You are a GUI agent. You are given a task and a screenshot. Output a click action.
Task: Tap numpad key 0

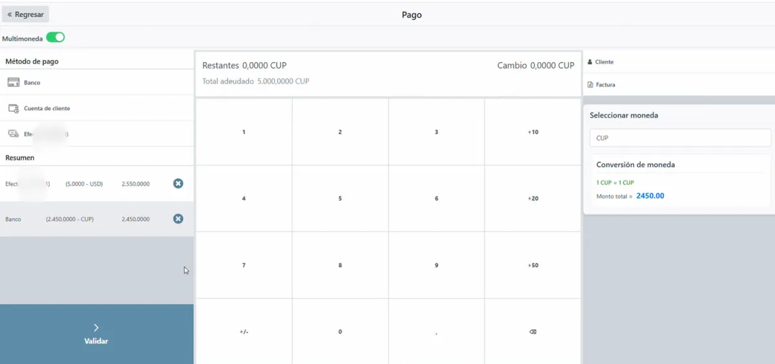pos(340,332)
